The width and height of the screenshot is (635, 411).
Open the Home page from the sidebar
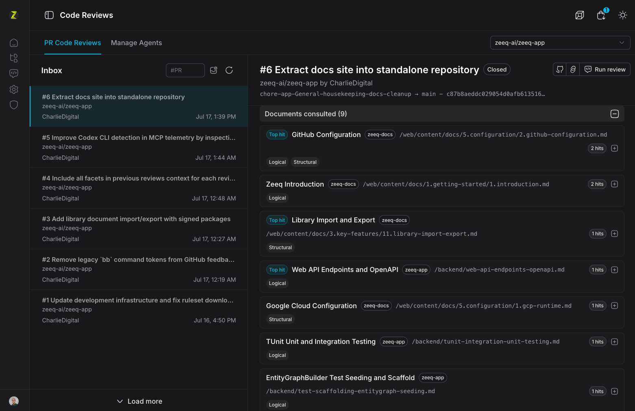click(14, 43)
